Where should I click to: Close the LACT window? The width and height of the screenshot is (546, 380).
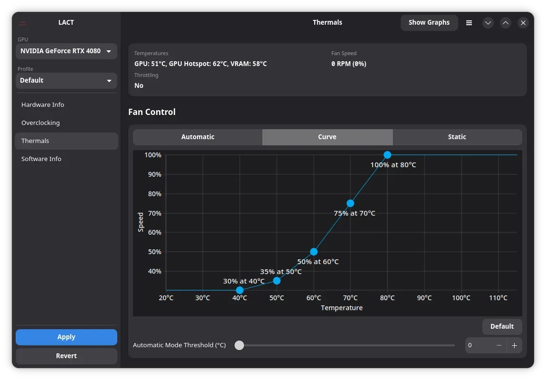[x=523, y=23]
